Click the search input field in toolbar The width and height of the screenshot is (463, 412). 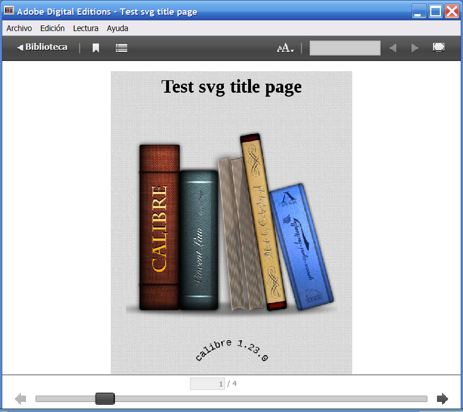[x=345, y=48]
